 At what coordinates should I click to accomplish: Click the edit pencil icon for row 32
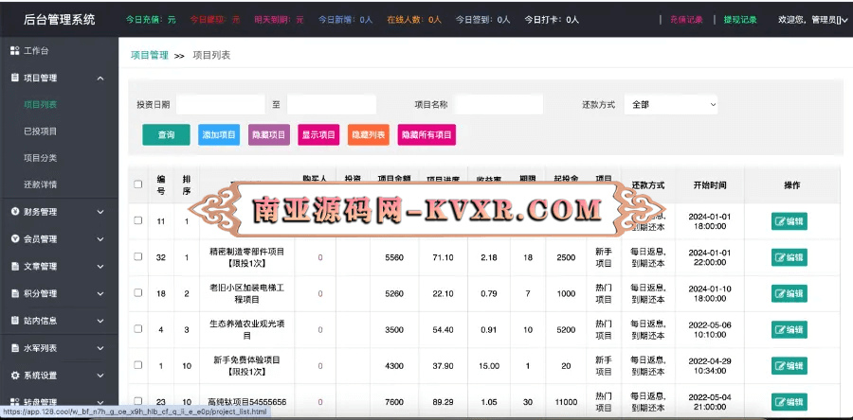[780, 257]
